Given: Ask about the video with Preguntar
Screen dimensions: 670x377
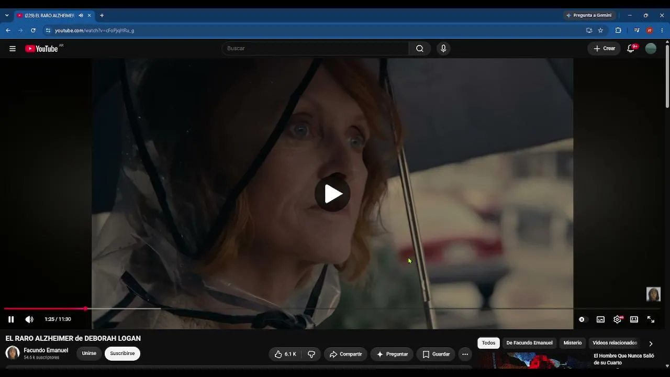Looking at the screenshot, I should click(x=392, y=354).
